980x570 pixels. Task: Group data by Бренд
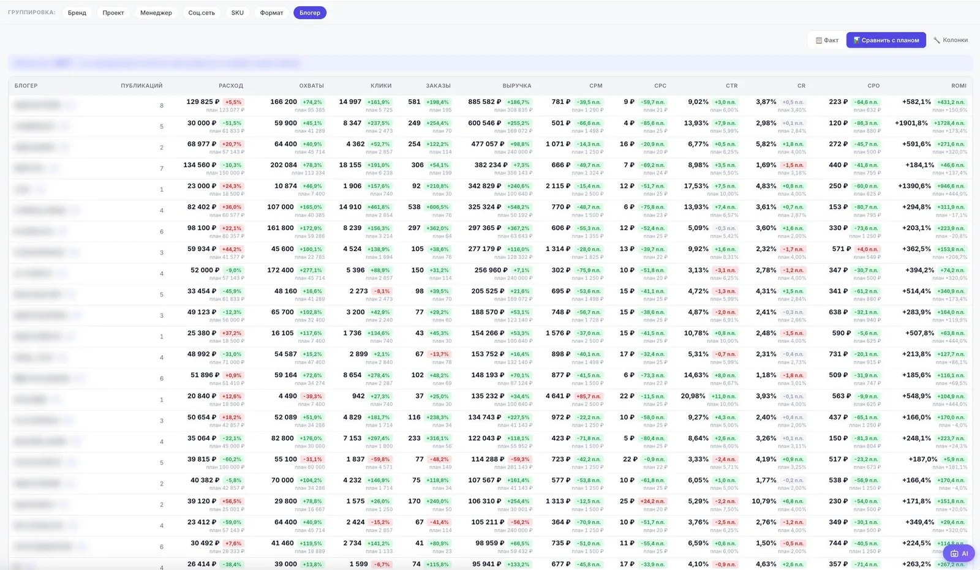[x=77, y=13]
